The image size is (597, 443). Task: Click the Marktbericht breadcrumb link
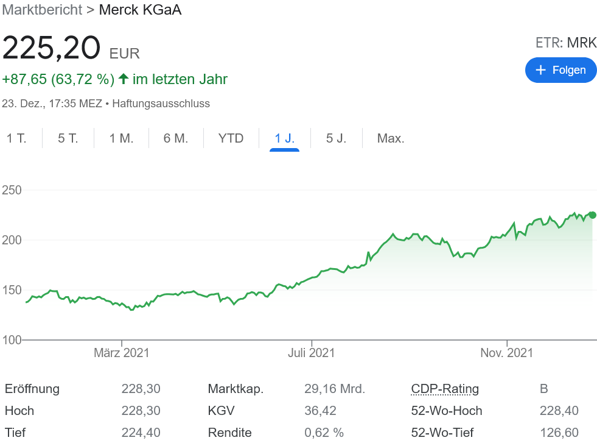[41, 10]
